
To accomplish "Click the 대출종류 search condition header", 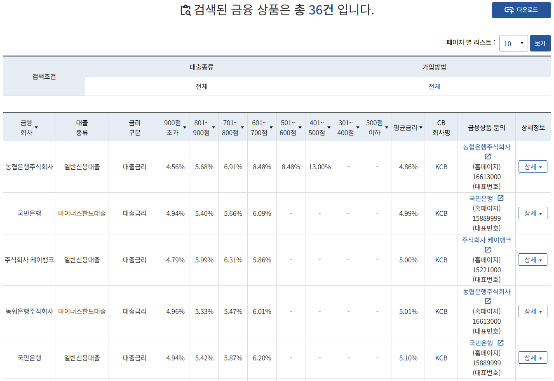I will 202,67.
